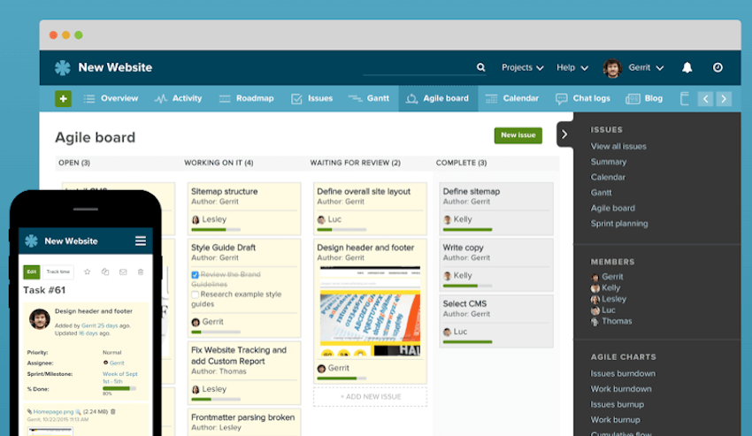Click envelope icon on phone task toolbar
This screenshot has height=436, width=752.
(123, 272)
